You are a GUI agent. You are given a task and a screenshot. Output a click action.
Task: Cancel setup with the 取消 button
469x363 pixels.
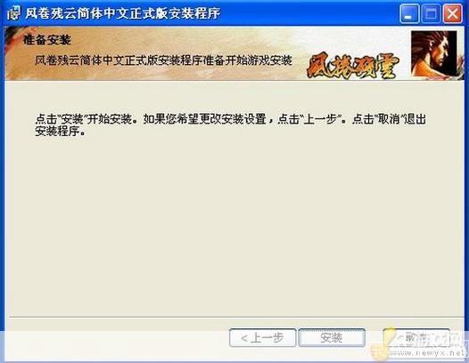pyautogui.click(x=416, y=338)
